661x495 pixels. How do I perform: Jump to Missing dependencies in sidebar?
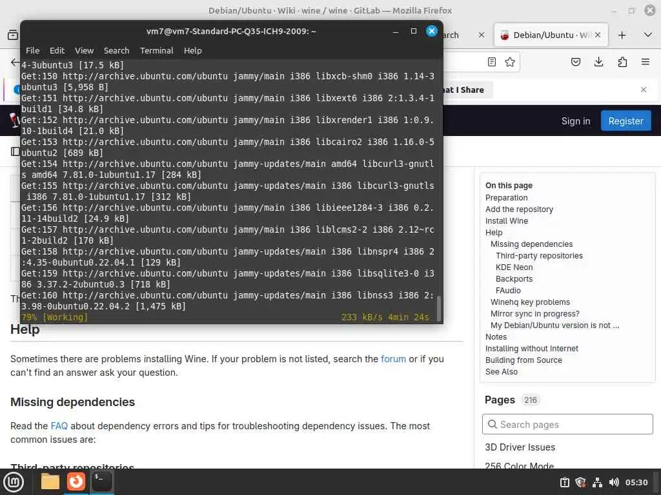531,244
